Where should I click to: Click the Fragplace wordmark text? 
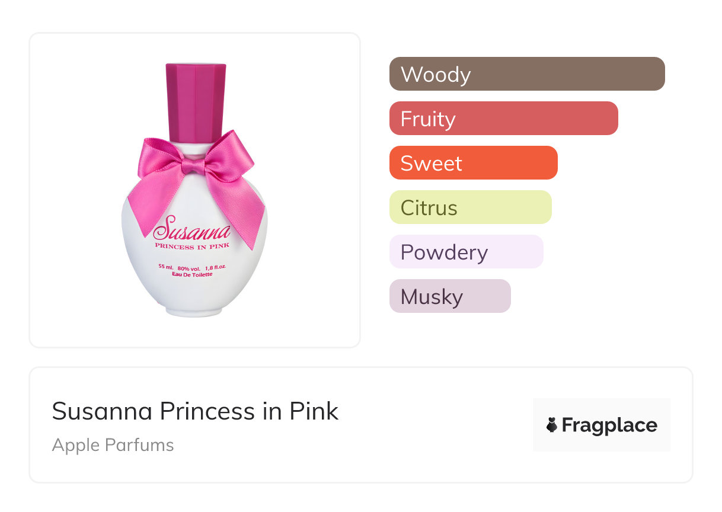pyautogui.click(x=609, y=425)
